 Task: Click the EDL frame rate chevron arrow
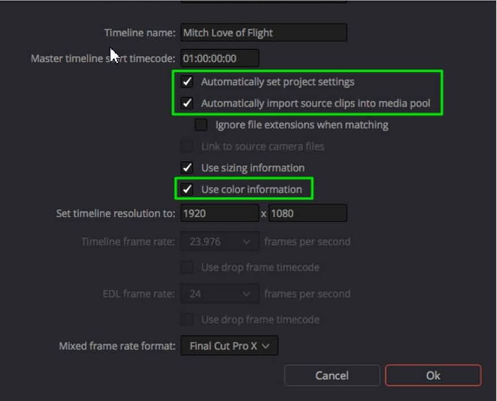click(247, 294)
